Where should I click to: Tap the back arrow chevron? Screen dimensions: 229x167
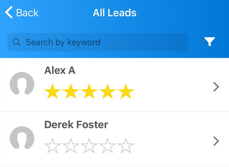(x=9, y=12)
